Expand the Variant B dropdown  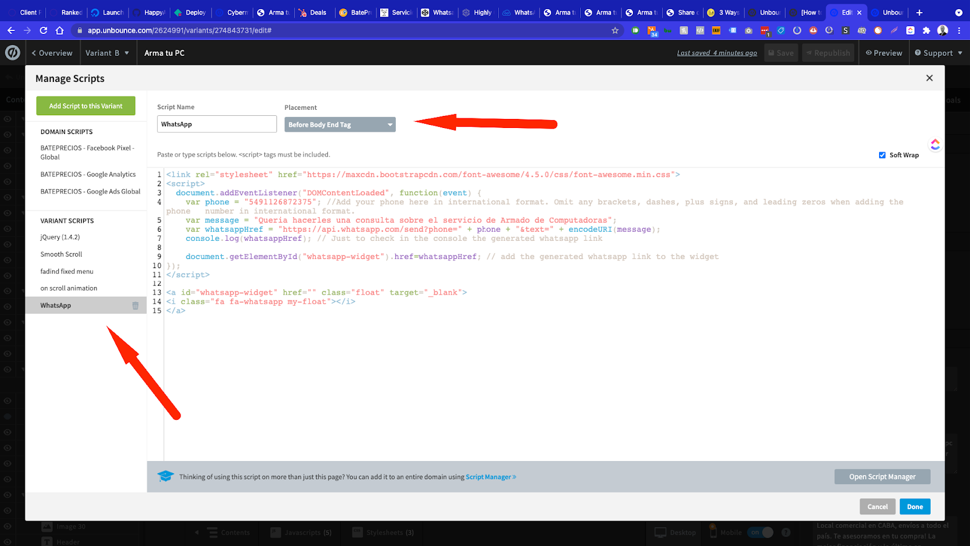(x=107, y=53)
